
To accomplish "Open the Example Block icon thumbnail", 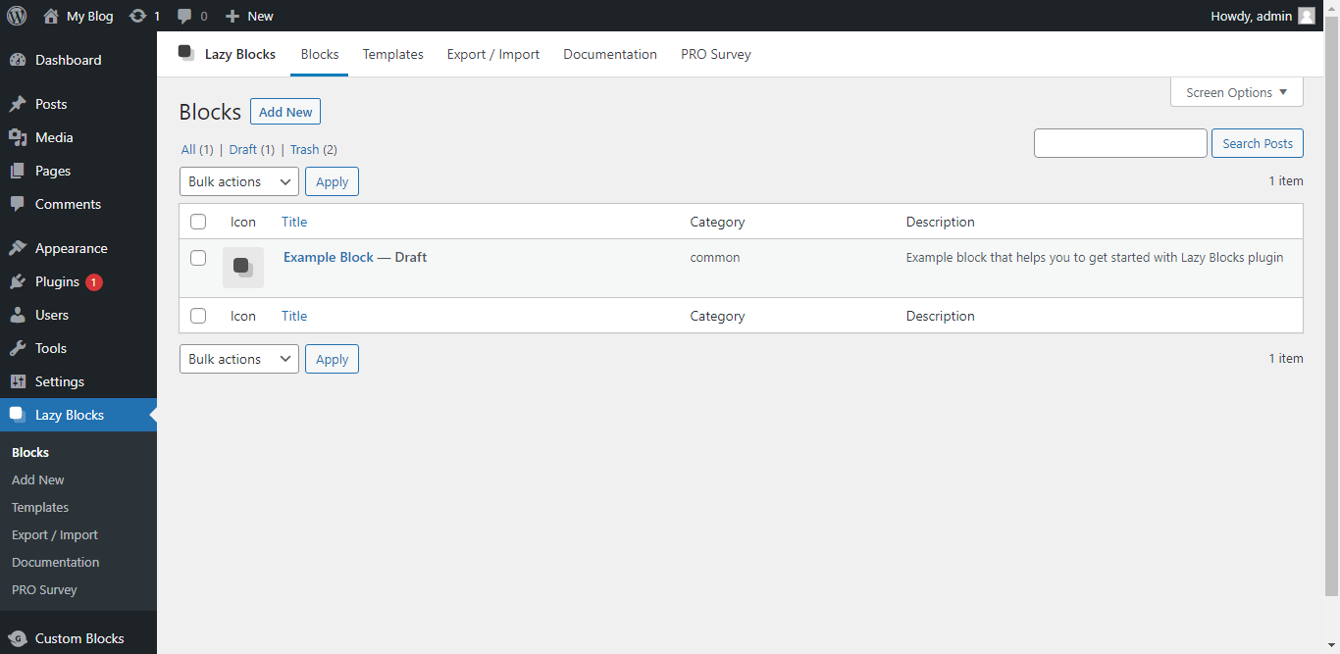I will pyautogui.click(x=242, y=266).
